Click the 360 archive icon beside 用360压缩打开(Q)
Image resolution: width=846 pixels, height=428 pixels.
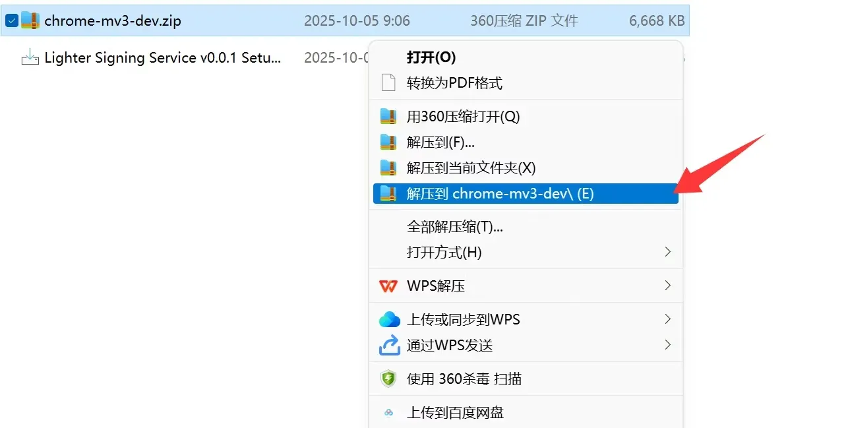[388, 117]
